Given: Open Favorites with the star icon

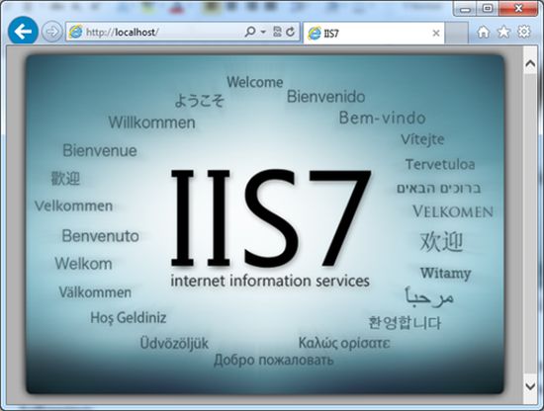Looking at the screenshot, I should coord(503,32).
